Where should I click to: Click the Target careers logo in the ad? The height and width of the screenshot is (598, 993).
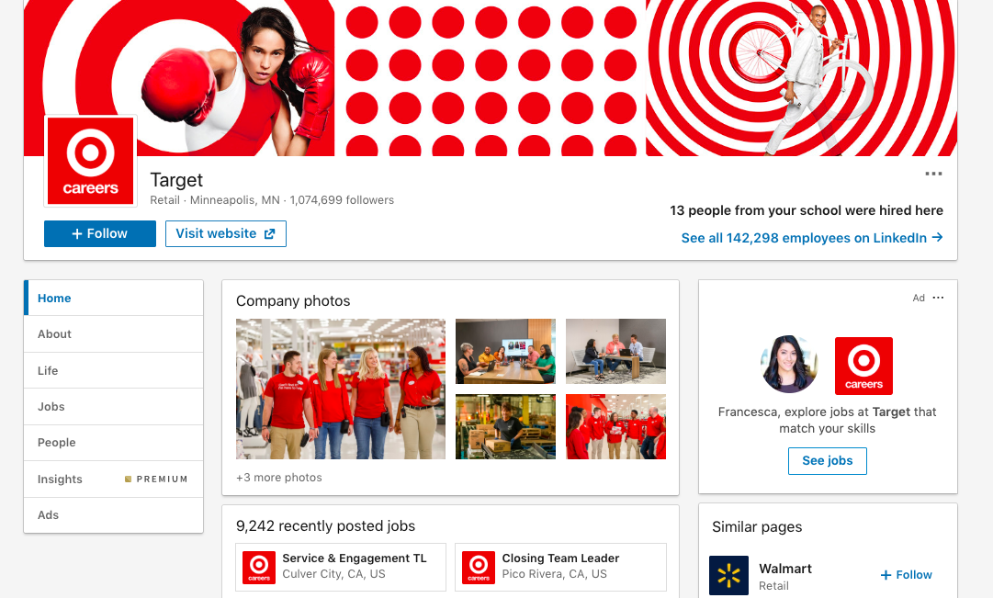click(863, 366)
